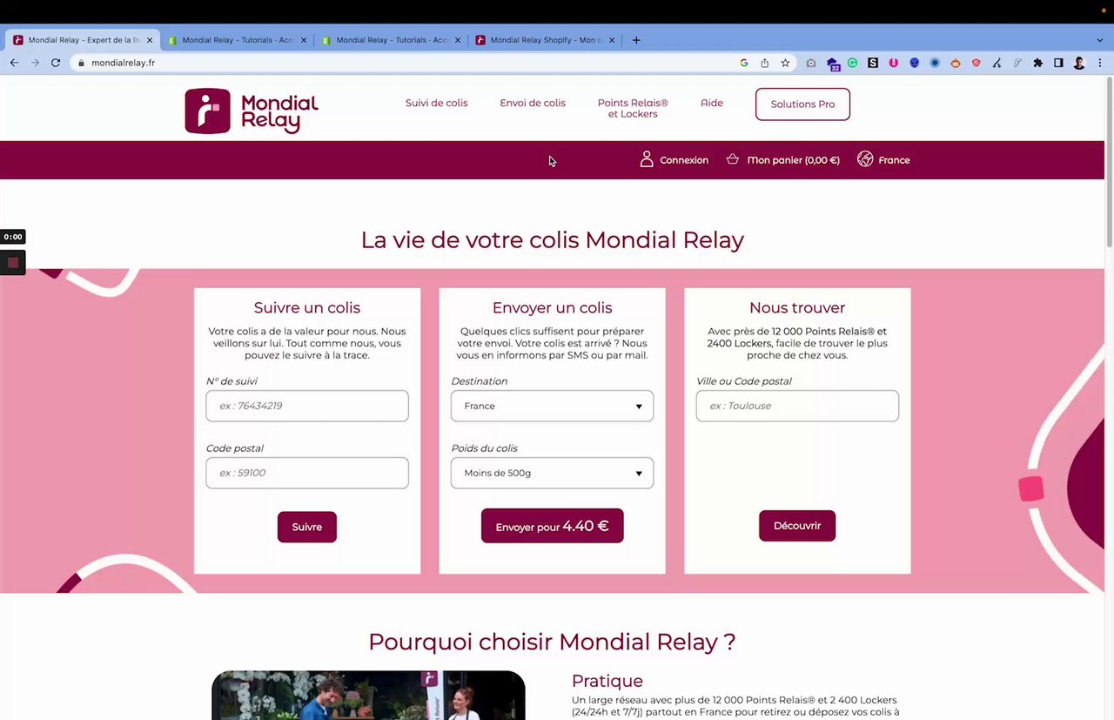Stop the screen recording red button

13,262
